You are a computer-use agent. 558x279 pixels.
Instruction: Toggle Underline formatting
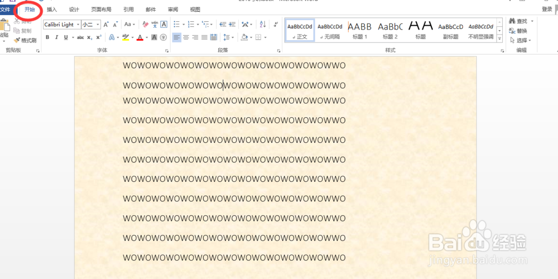tap(66, 37)
